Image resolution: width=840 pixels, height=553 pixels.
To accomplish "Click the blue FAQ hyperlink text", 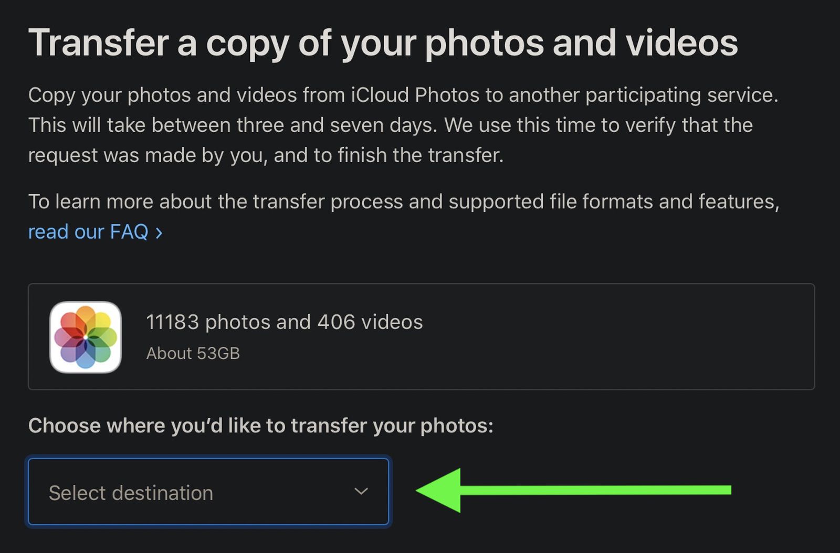I will click(x=89, y=231).
